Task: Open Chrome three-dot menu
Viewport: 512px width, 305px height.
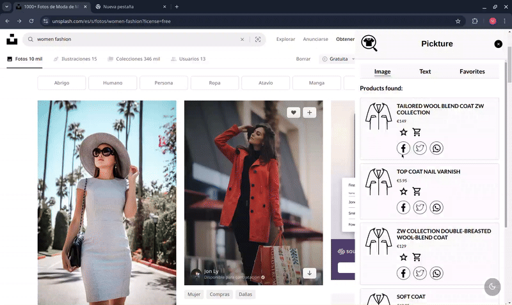Action: [x=504, y=21]
